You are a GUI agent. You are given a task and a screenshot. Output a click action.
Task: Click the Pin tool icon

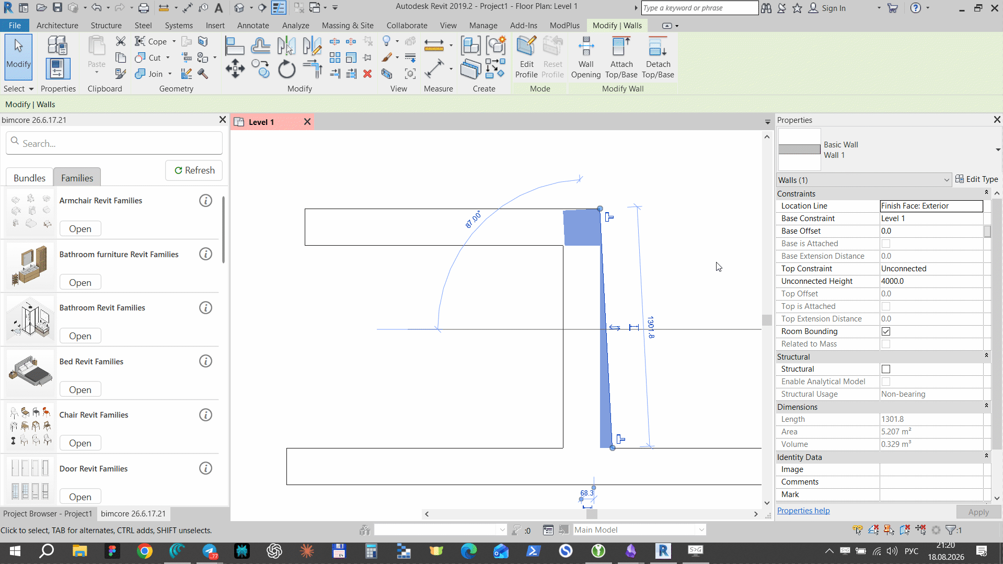pyautogui.click(x=367, y=57)
